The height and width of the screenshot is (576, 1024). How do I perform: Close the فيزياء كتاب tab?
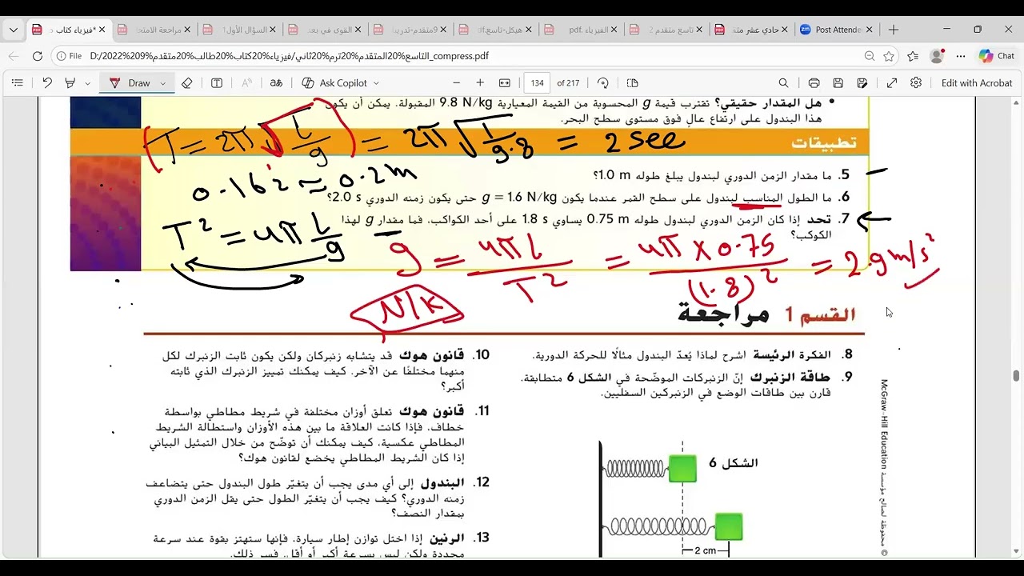(102, 30)
